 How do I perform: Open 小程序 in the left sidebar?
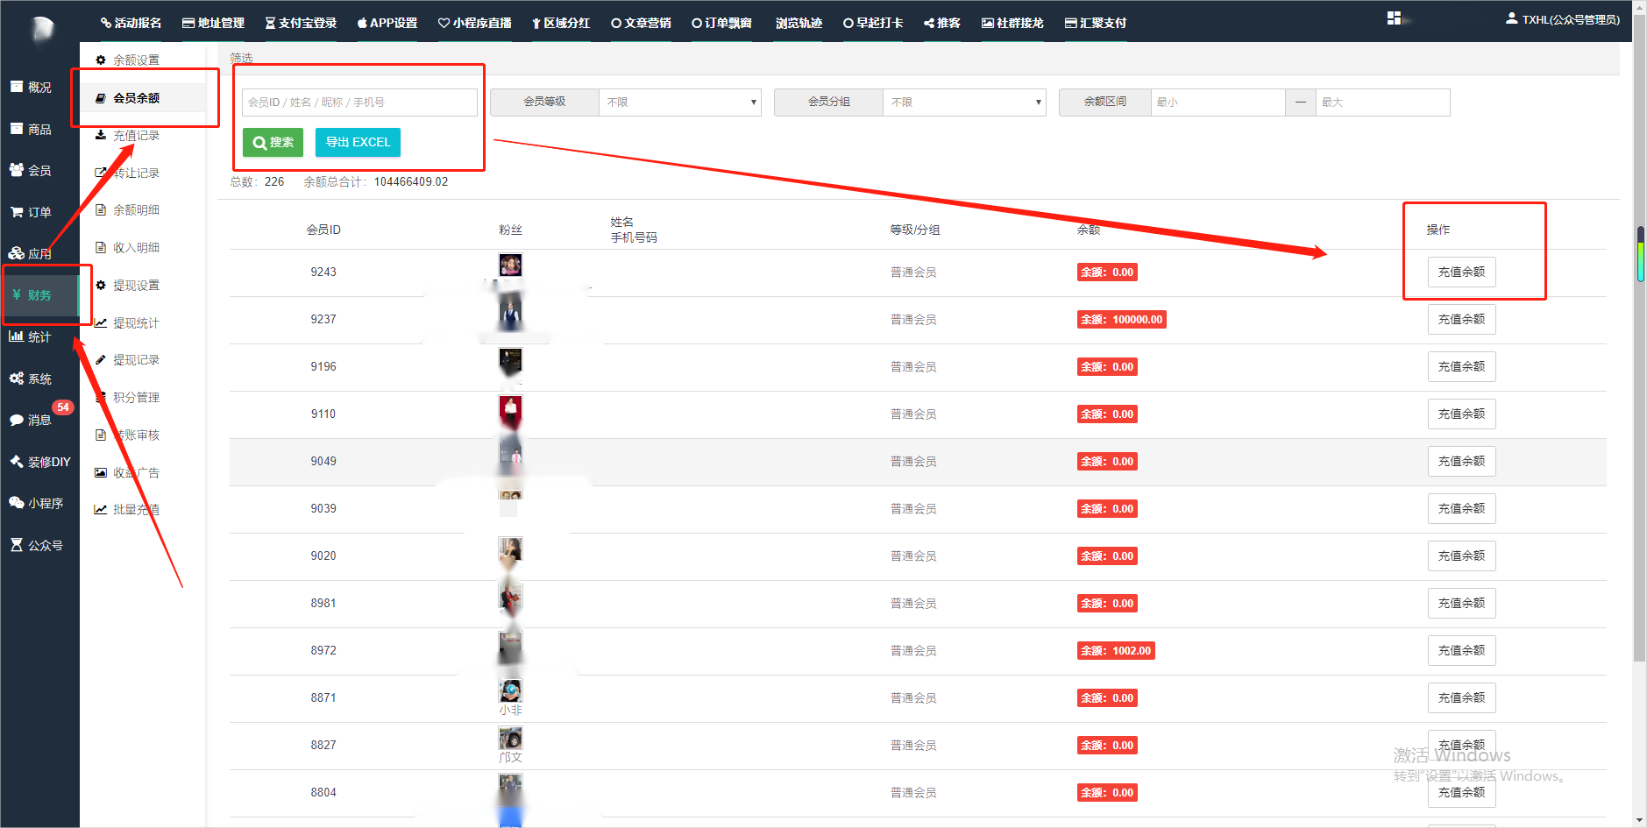point(37,503)
